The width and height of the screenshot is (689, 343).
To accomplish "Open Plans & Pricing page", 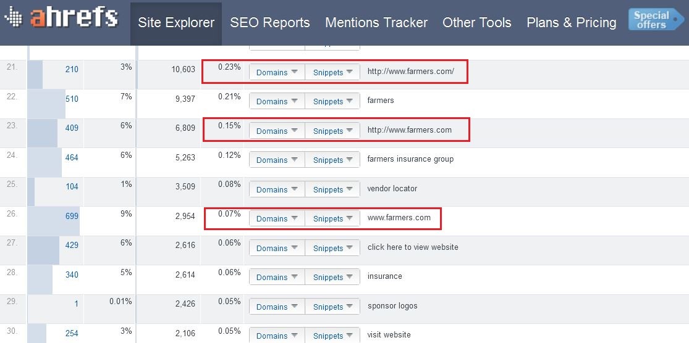I will click(572, 23).
